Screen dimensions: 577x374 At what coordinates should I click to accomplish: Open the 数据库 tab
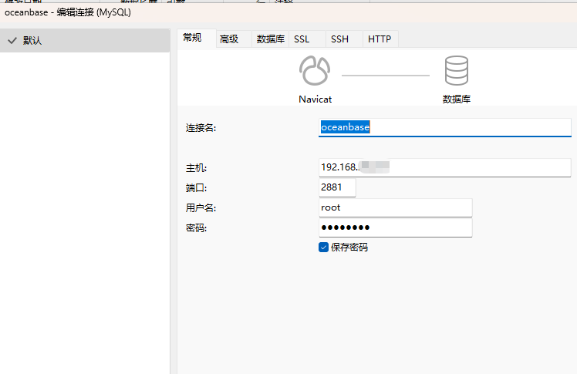point(271,39)
